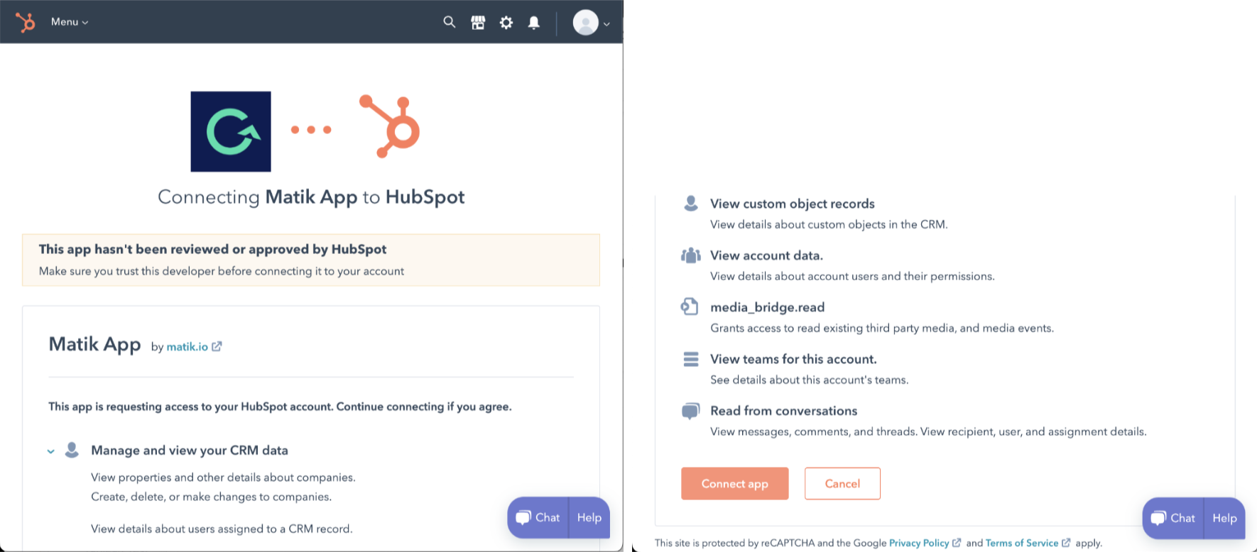
Task: Click 'See details about this account's teams' text
Action: point(810,380)
